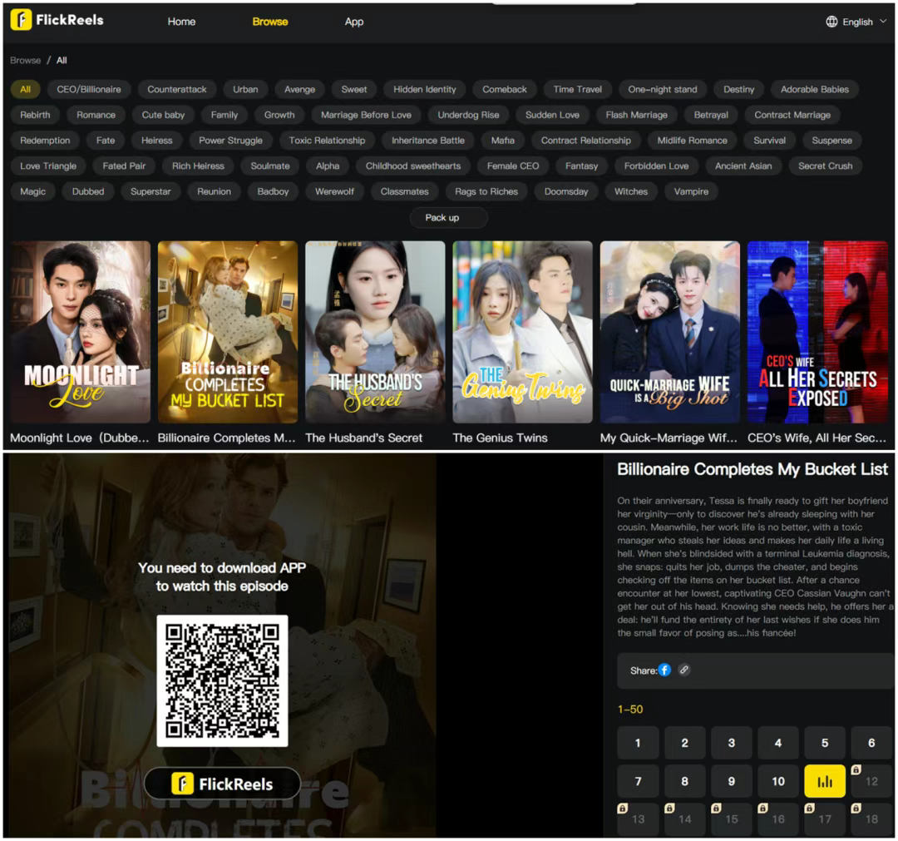The width and height of the screenshot is (898, 841).
Task: Filter by Toxic Relationship genre
Action: point(327,141)
